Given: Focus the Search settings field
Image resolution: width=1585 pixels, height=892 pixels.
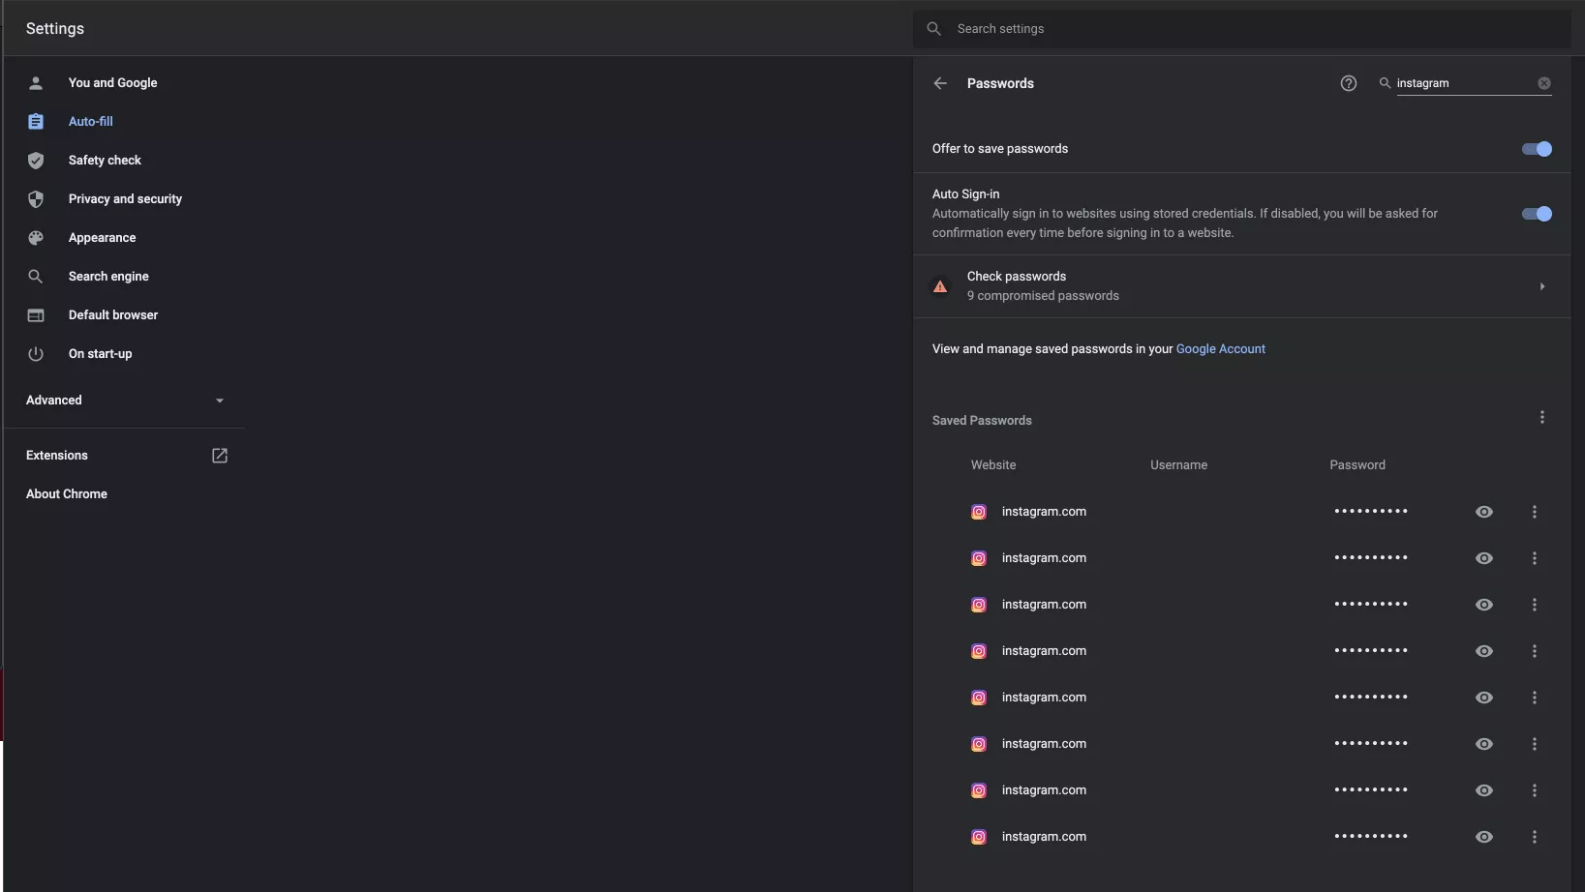Looking at the screenshot, I should click(1242, 29).
